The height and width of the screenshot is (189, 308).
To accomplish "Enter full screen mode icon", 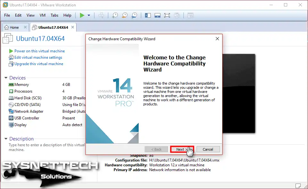I will [167, 15].
